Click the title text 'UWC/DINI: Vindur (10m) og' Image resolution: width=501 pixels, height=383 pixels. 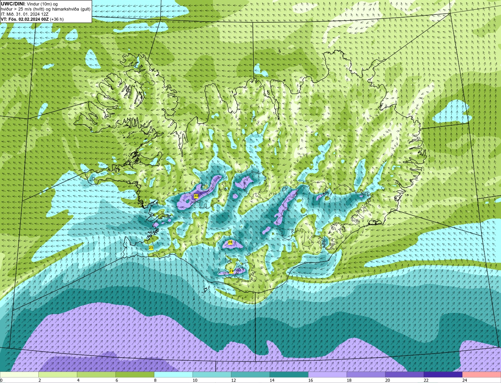tap(29, 4)
